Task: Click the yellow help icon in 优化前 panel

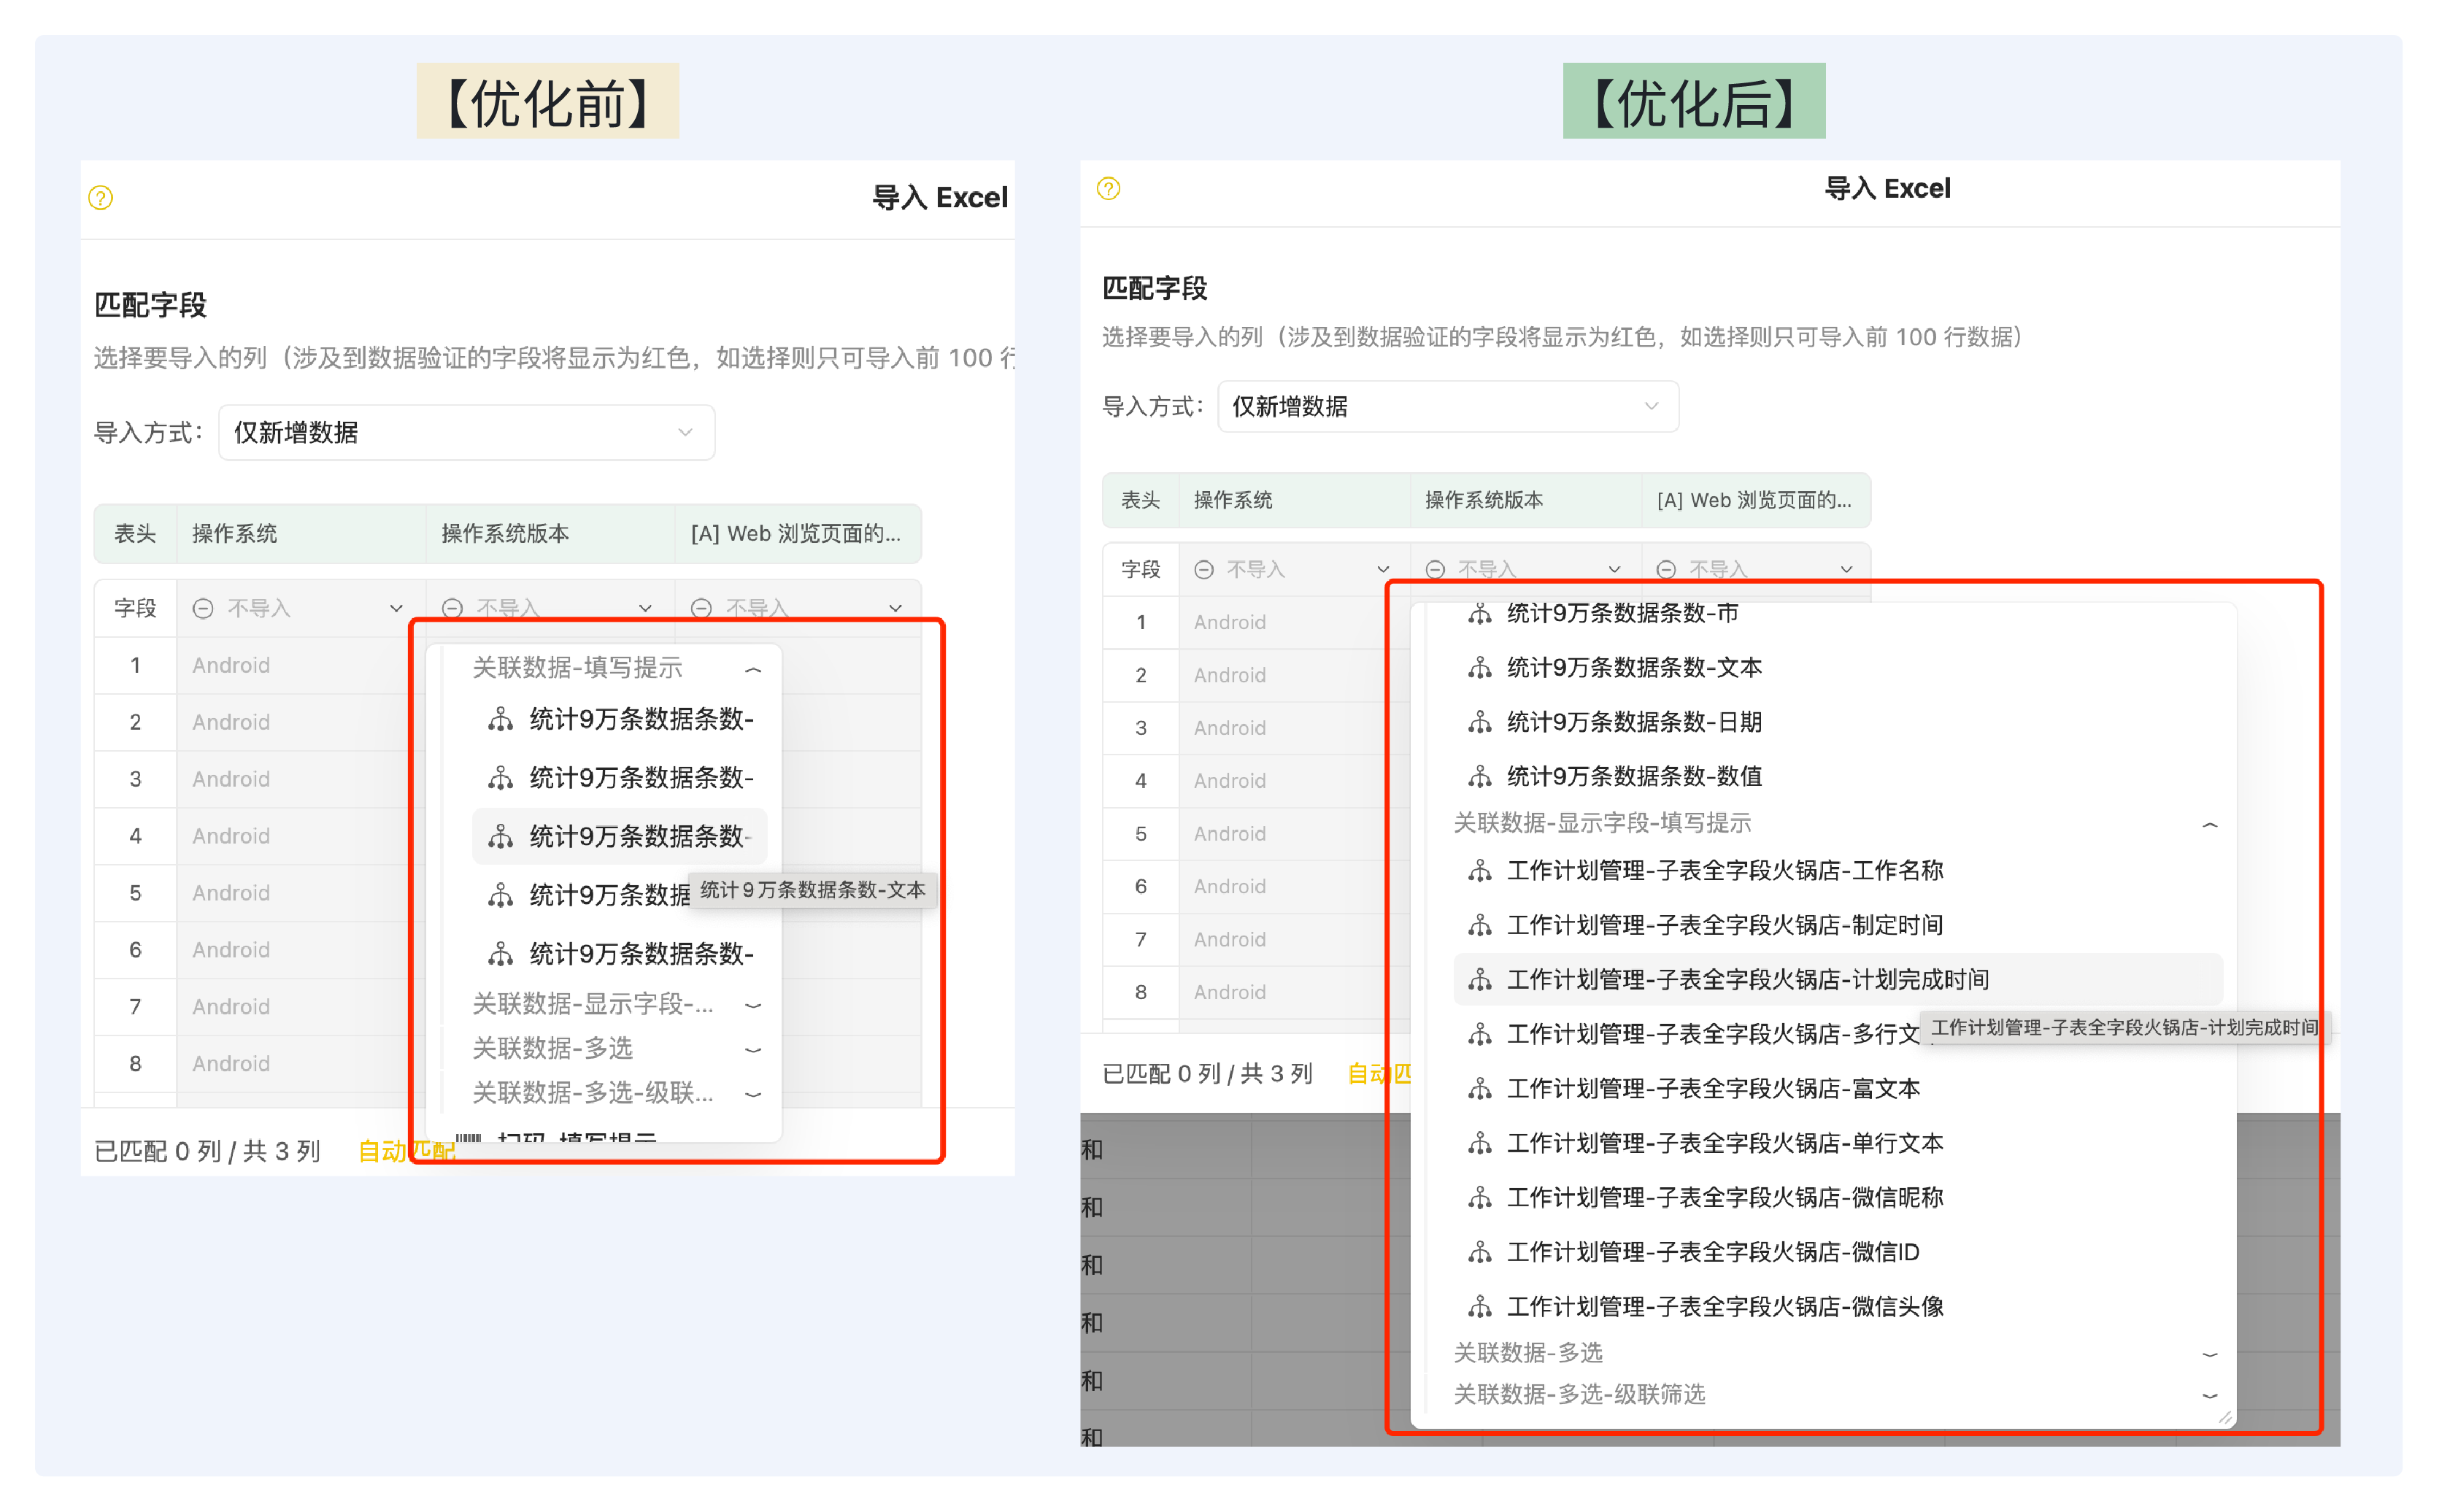Action: point(101,198)
